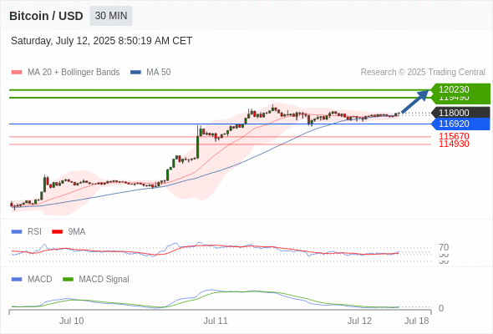Click the MA 20 Bollinger Bands pink swatch
493x334 pixels.
[x=17, y=73]
